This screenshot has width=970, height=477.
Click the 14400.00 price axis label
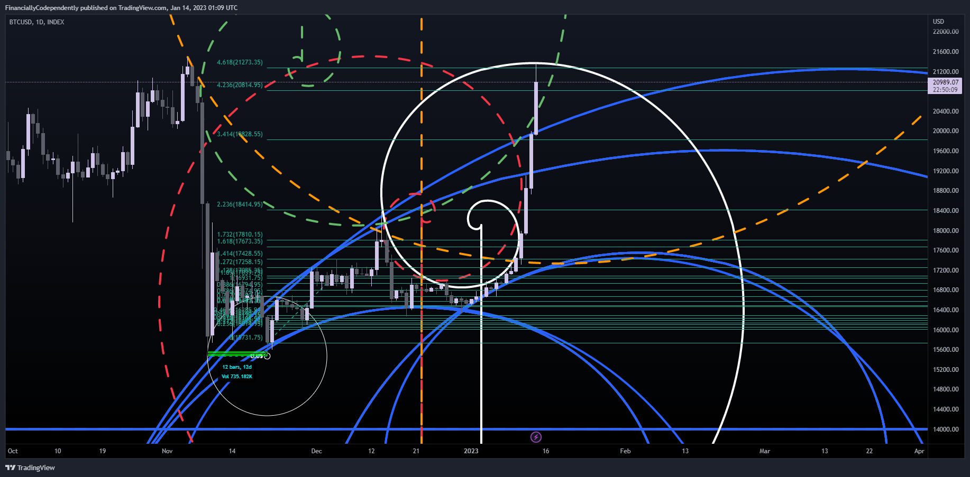pos(946,409)
